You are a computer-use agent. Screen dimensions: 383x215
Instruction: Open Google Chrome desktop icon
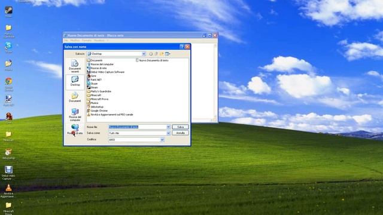8,85
